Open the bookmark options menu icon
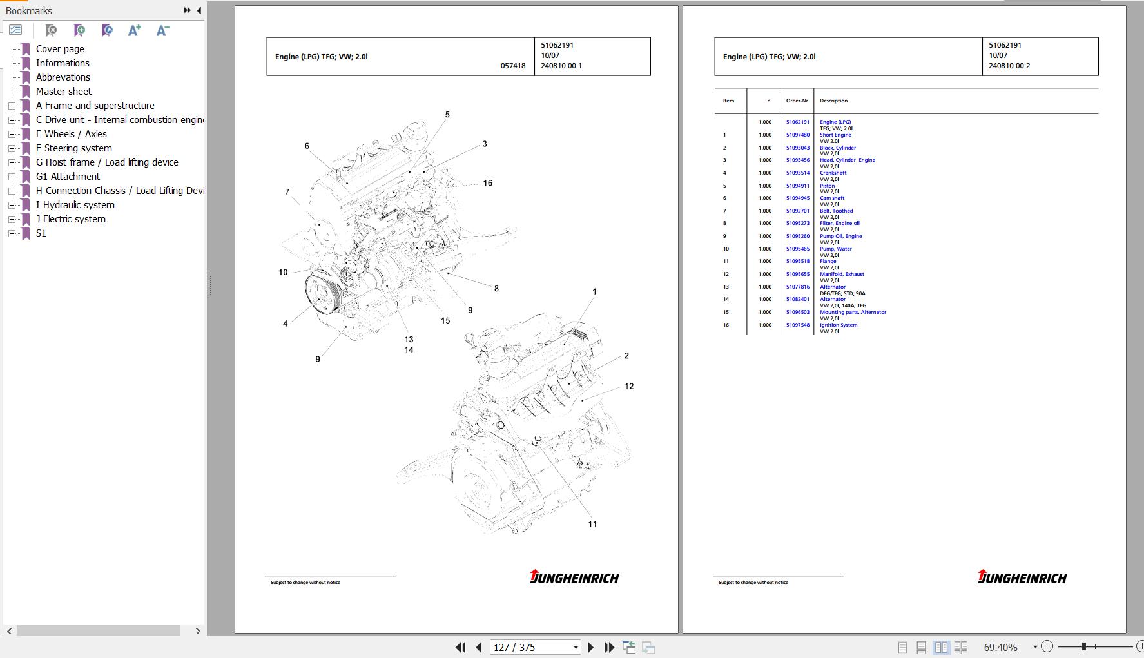The image size is (1144, 658). click(x=15, y=30)
